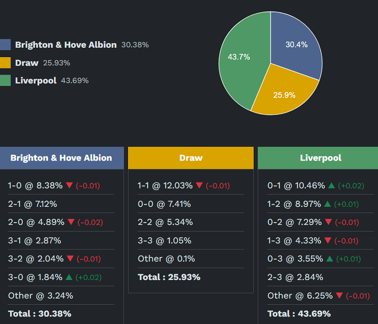
Task: Click the red down arrow beside 1-1 score
Action: (x=199, y=186)
